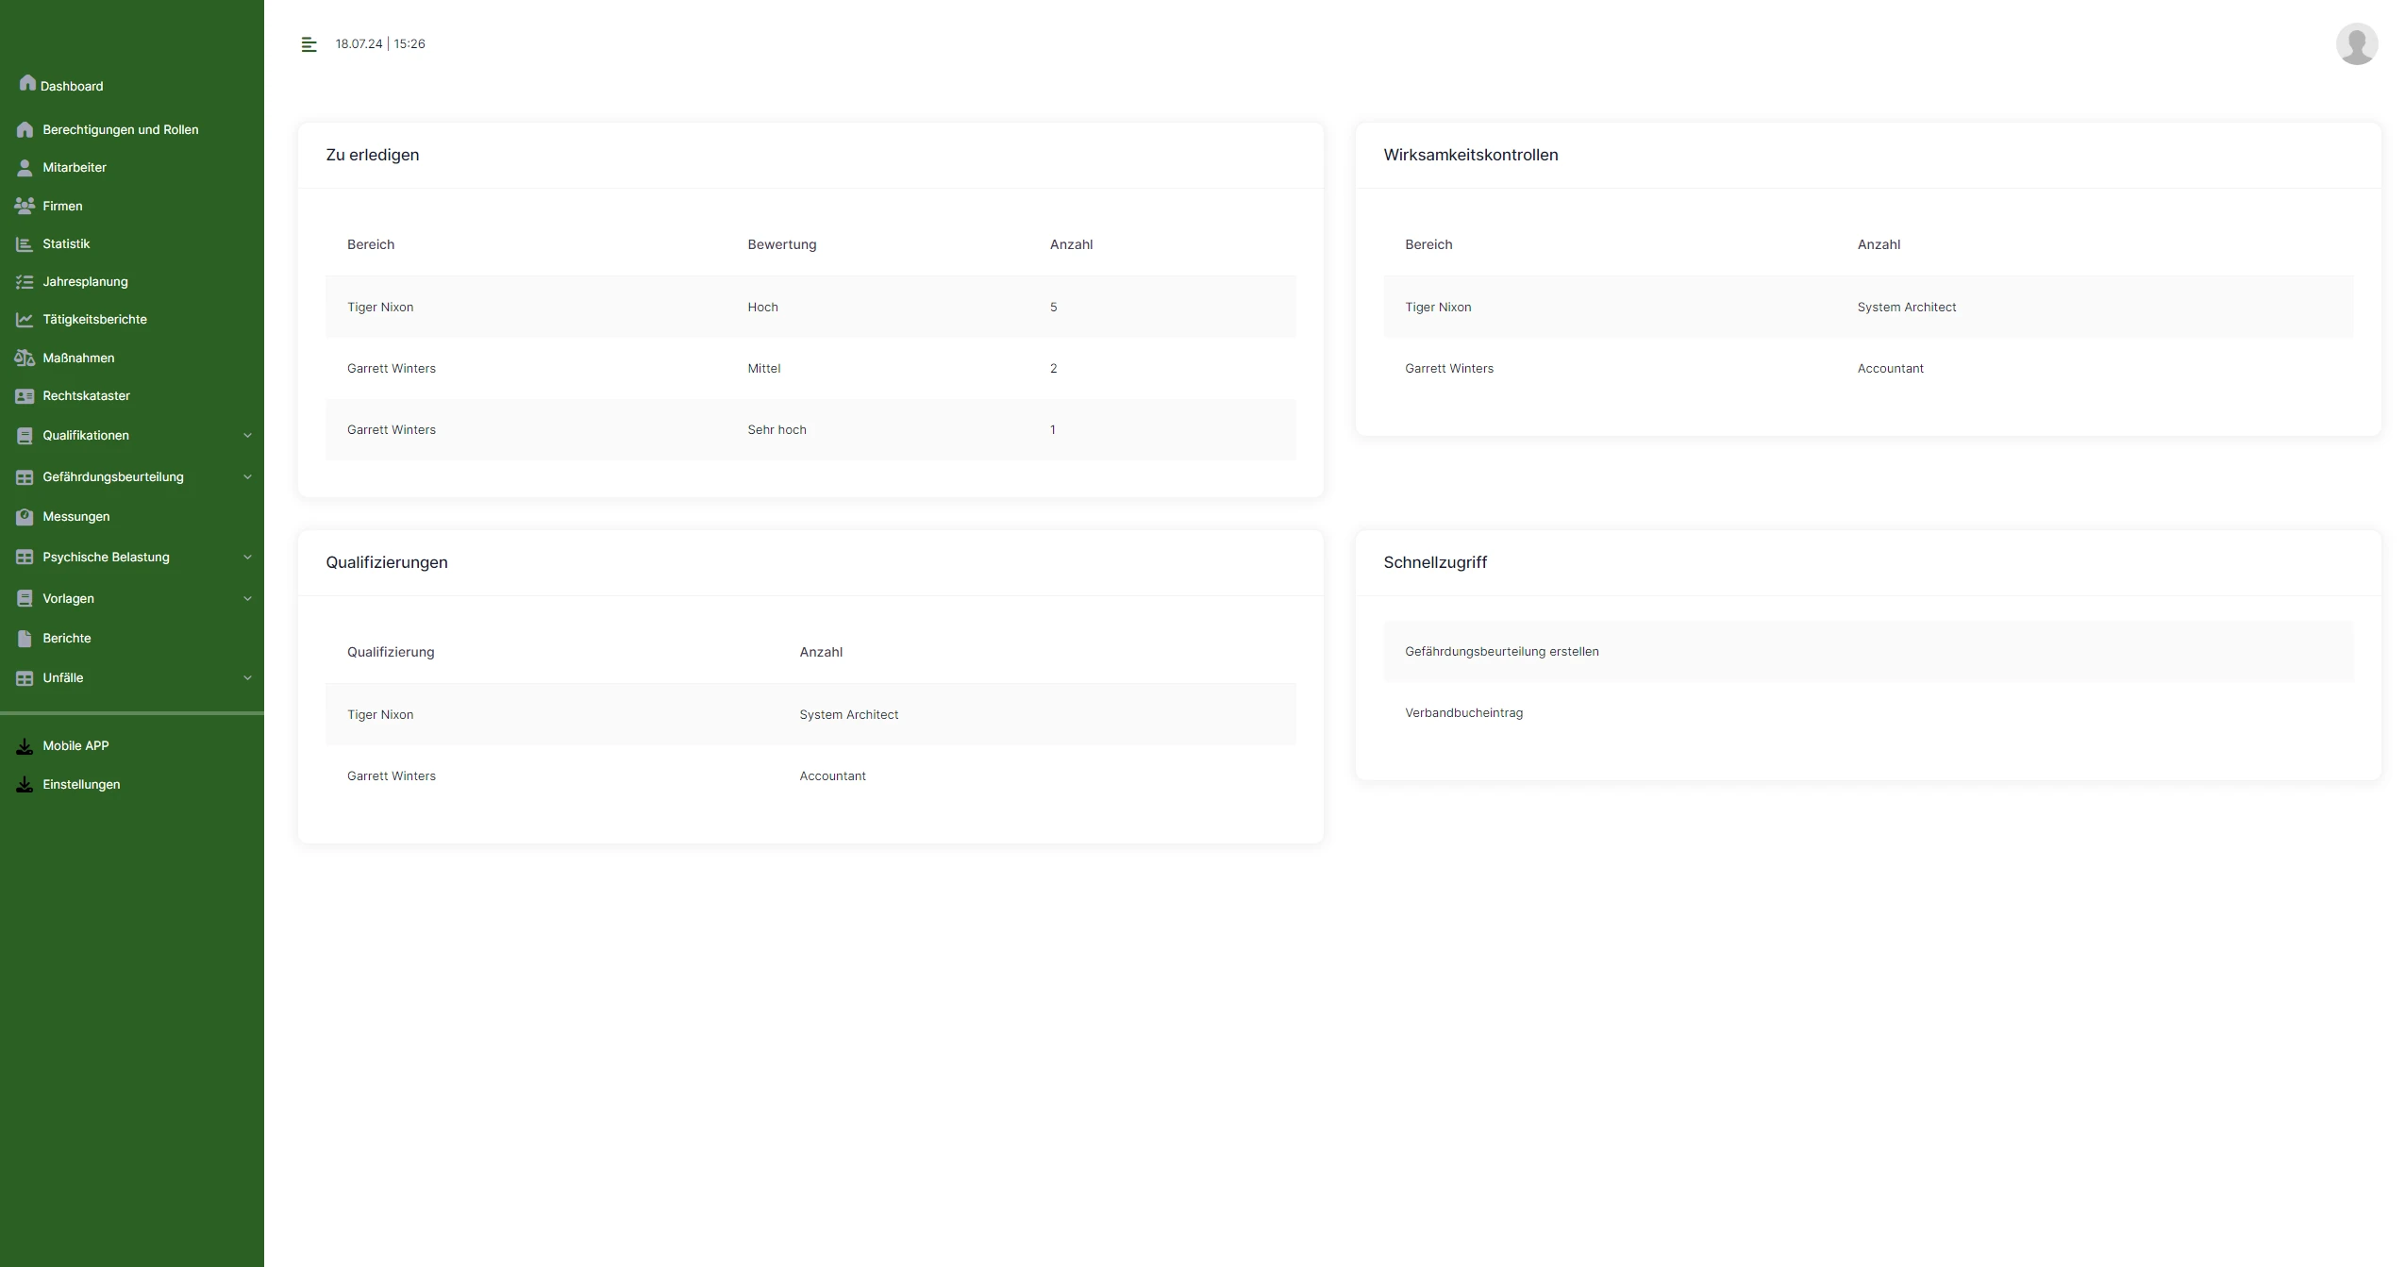
Task: Click the Rechtskataster card icon
Action: click(25, 396)
